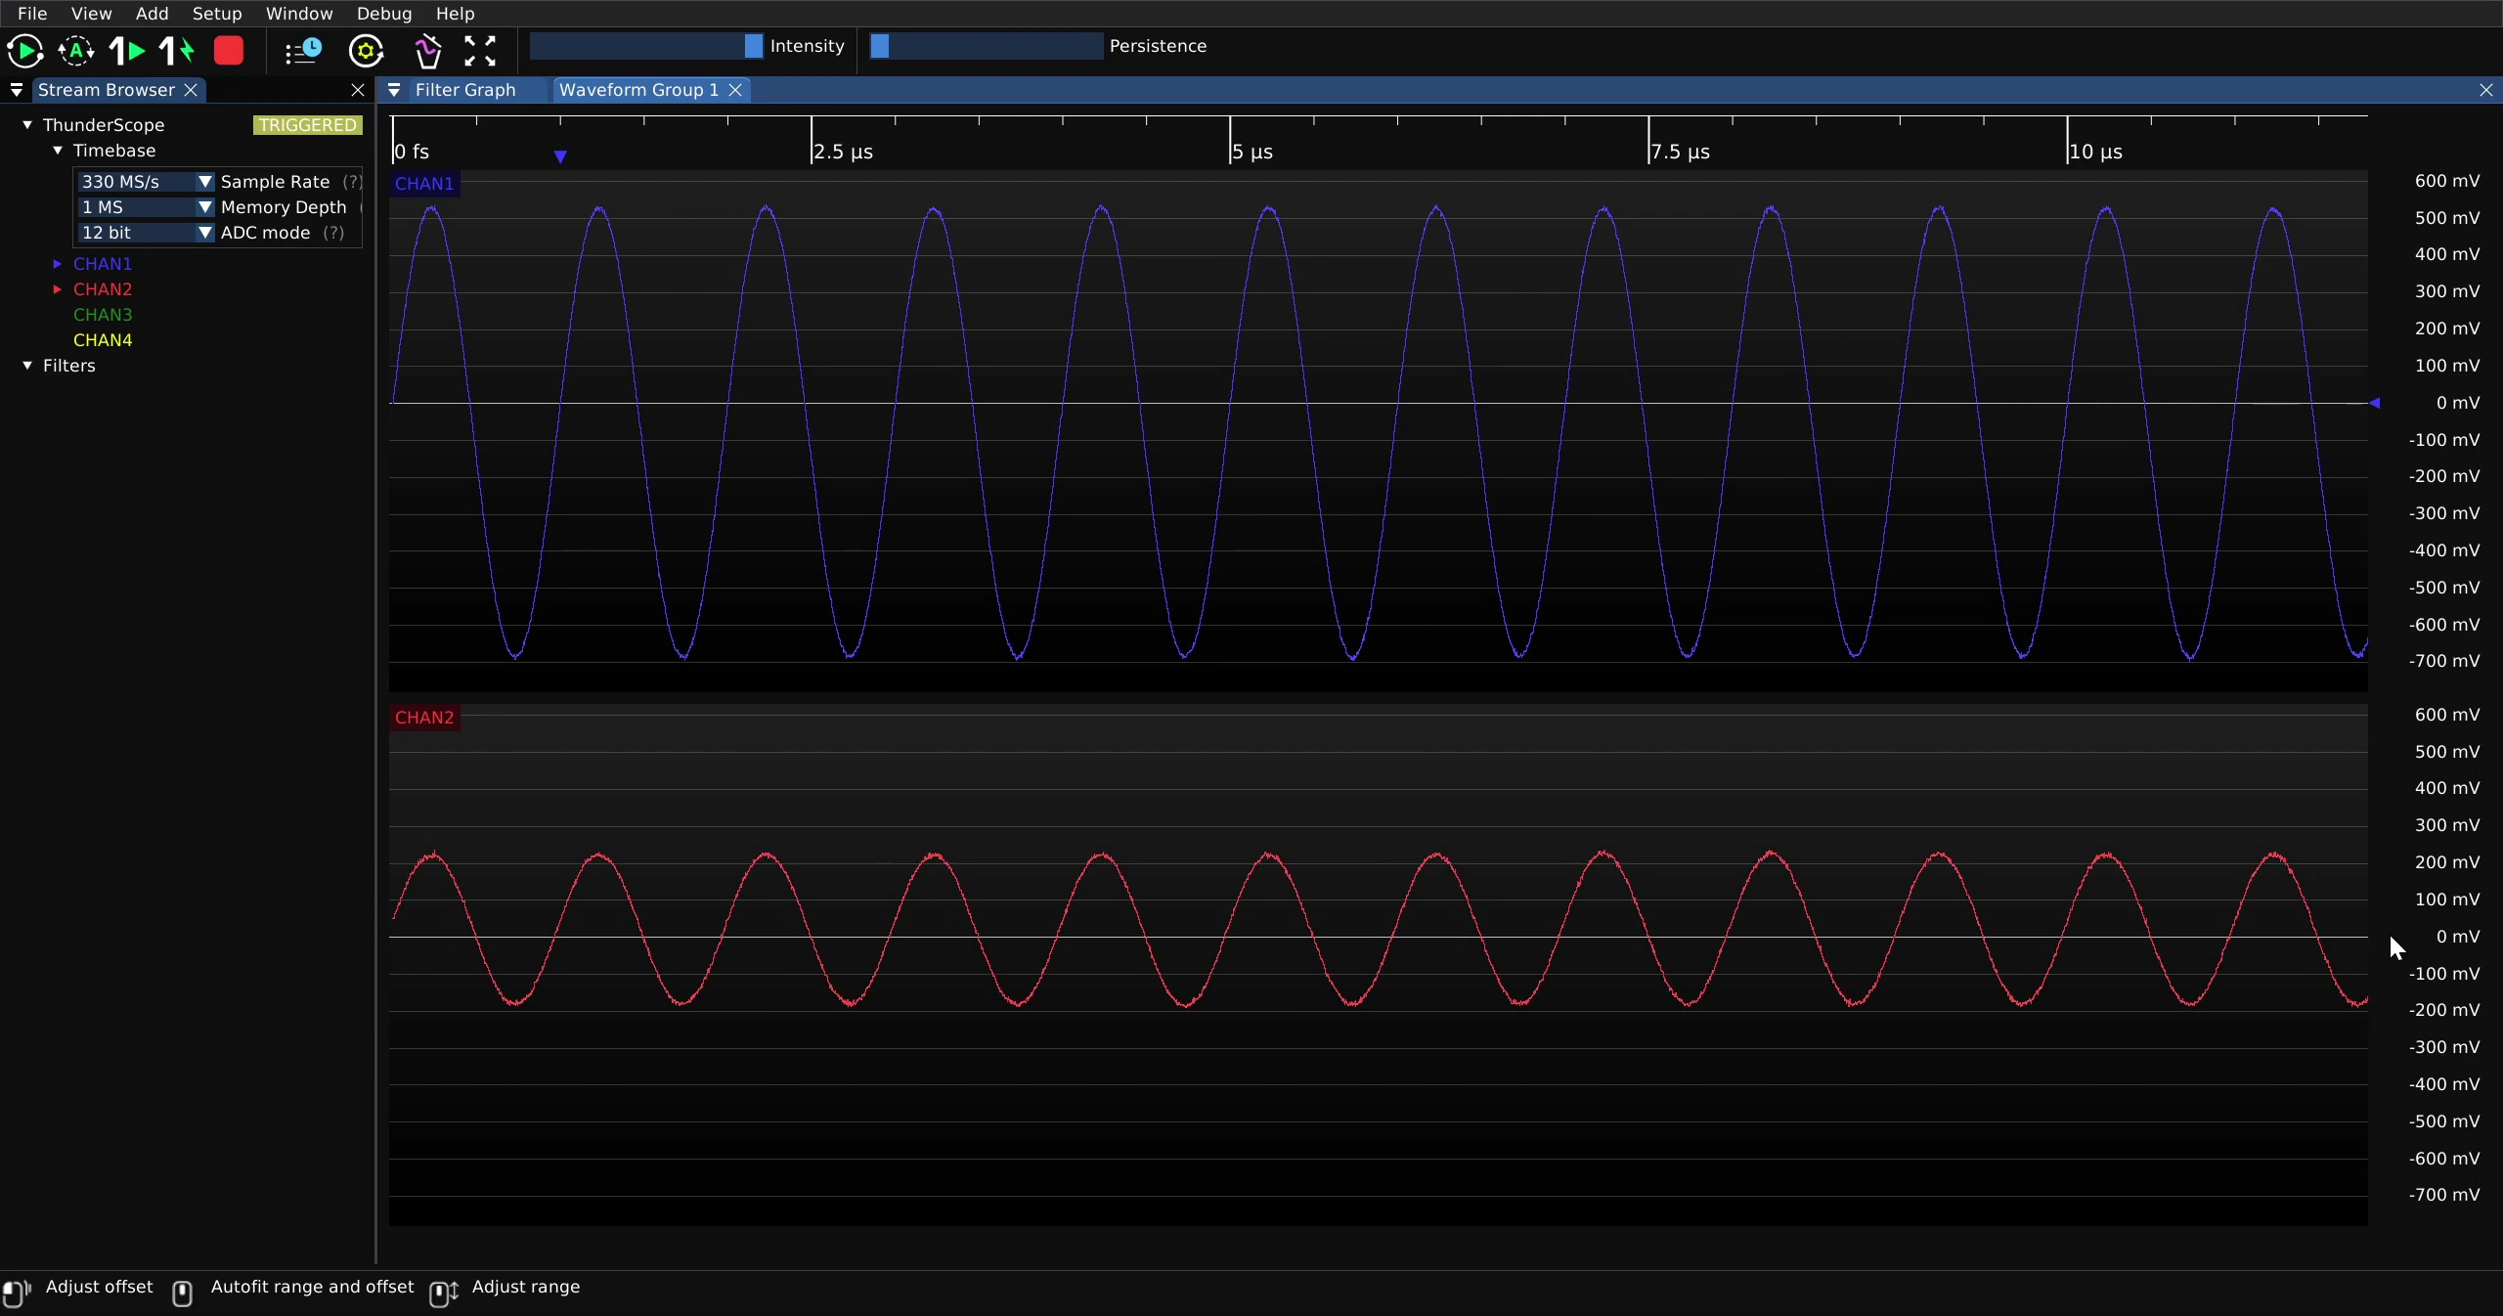The image size is (2503, 1316).
Task: Click the auto trigger icon
Action: tap(76, 51)
